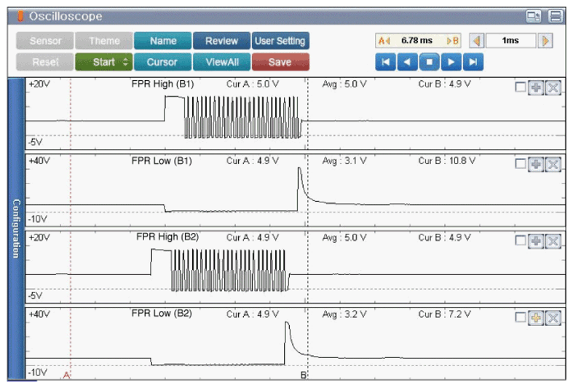Close the FPR High (B2) channel

pos(553,241)
